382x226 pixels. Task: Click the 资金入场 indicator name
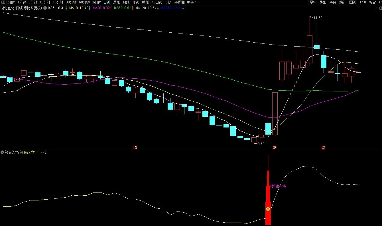(x=12, y=152)
